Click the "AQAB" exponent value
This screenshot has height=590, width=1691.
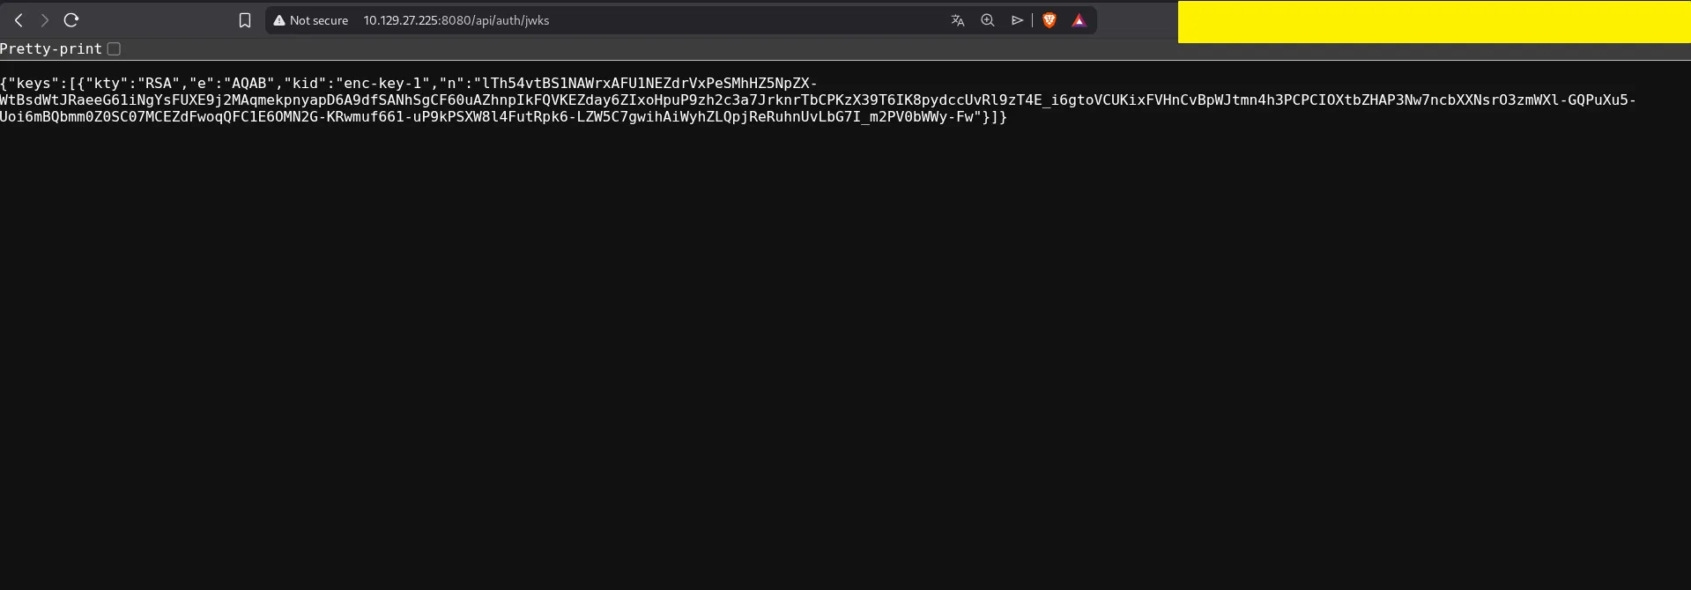coord(248,84)
